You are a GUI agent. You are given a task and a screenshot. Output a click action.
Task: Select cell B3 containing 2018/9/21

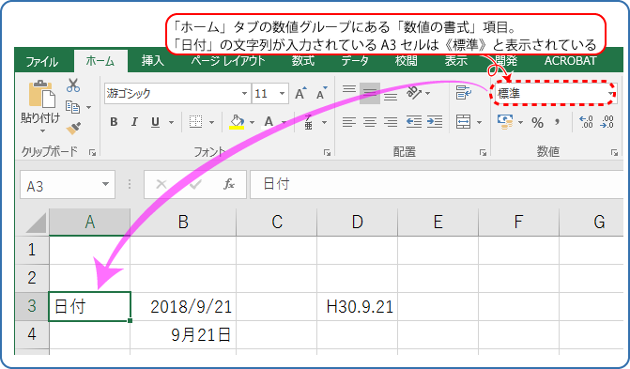183,307
